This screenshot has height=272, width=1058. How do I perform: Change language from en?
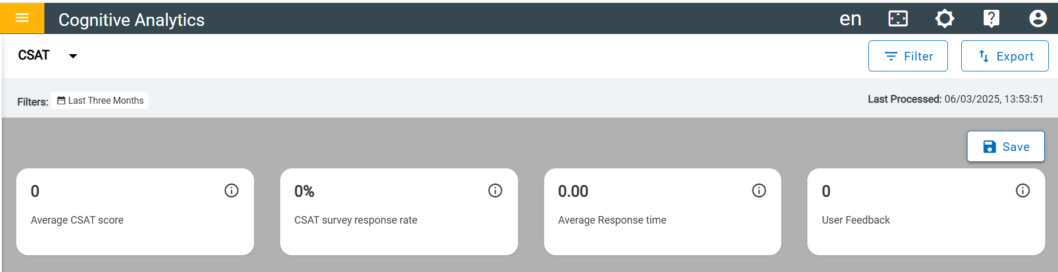[x=850, y=19]
